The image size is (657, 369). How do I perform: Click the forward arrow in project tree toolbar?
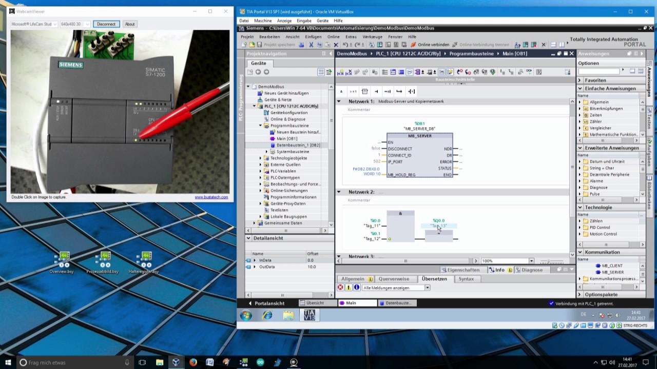[266, 72]
